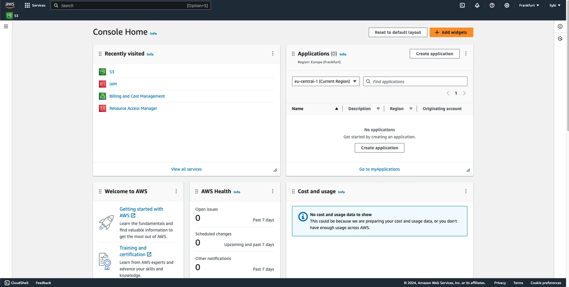The image size is (569, 287).
Task: Open the Welcome to AWS widget options menu
Action: tap(176, 191)
